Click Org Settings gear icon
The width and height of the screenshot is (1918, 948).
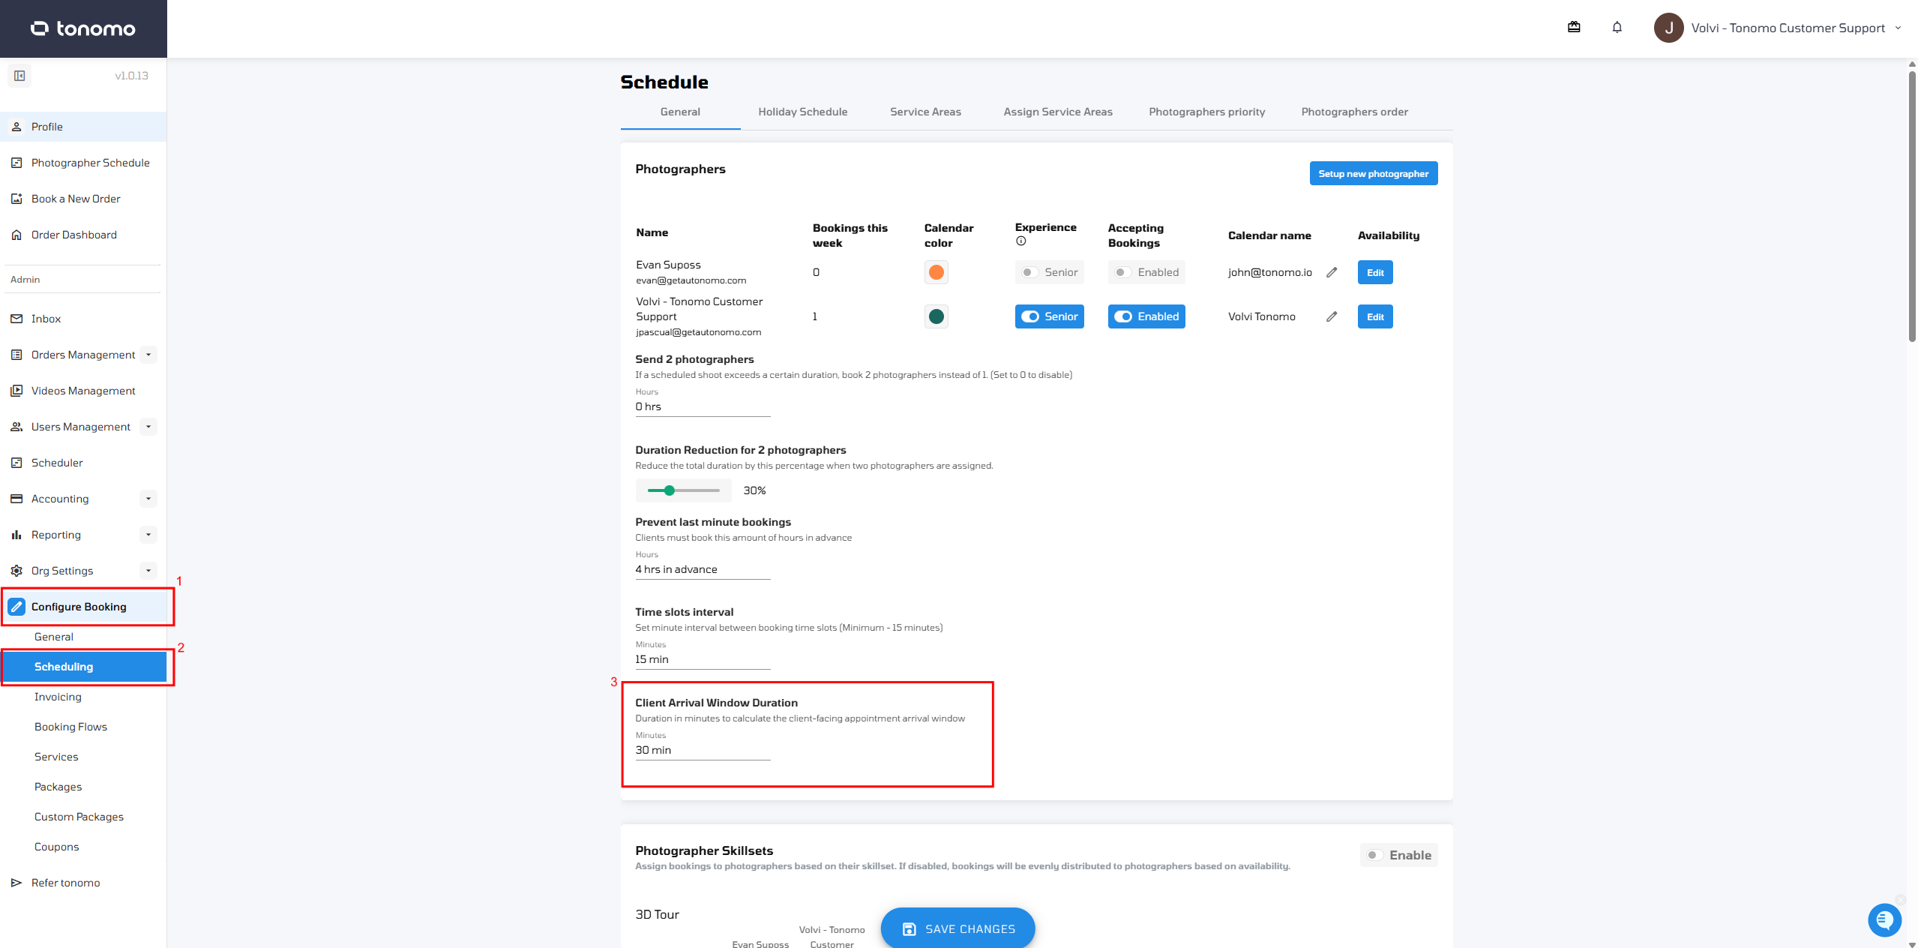(x=16, y=571)
